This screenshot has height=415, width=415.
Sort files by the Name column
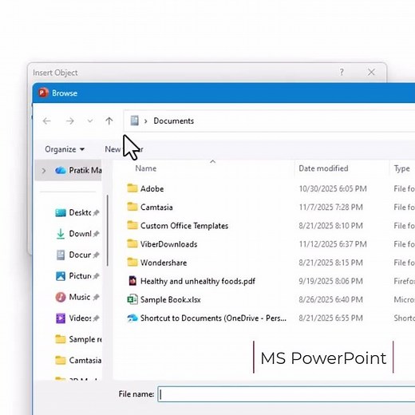click(x=146, y=168)
